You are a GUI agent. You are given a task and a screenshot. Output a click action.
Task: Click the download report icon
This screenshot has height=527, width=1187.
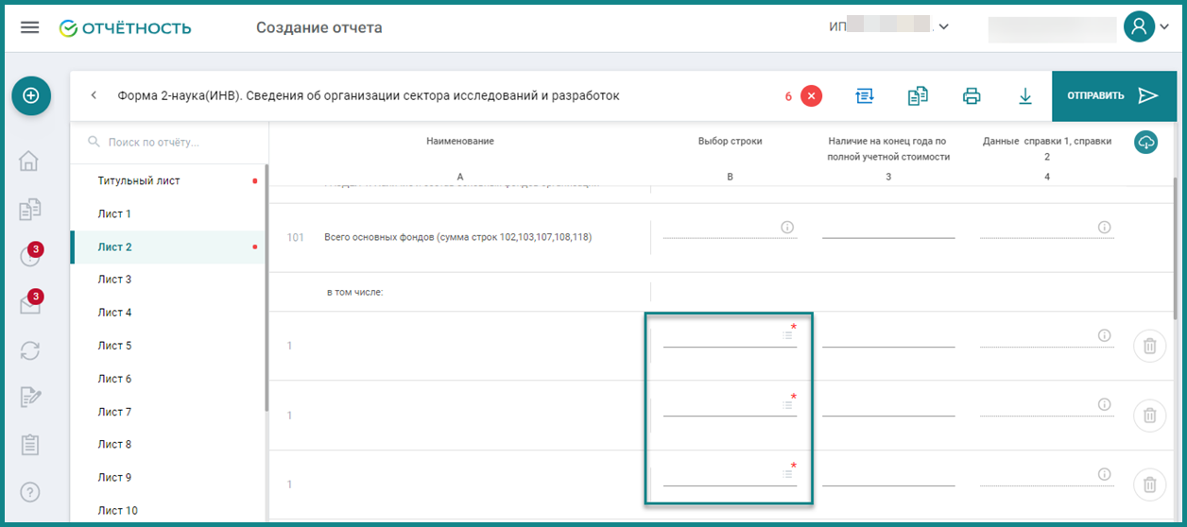tap(1024, 95)
